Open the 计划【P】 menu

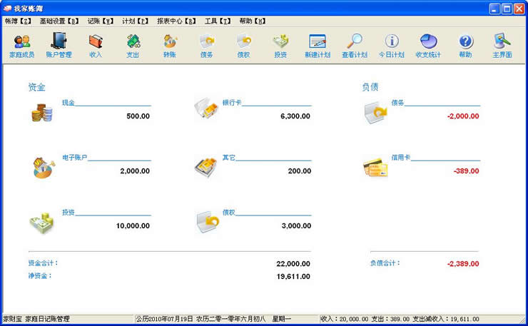[135, 21]
